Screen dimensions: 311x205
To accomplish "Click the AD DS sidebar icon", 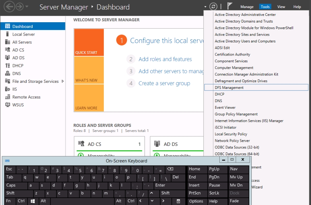I will click(x=7, y=58).
